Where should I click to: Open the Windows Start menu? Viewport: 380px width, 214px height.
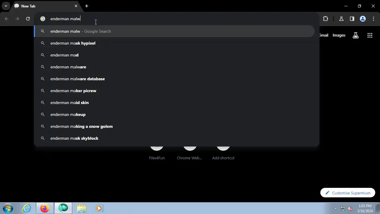pyautogui.click(x=8, y=208)
